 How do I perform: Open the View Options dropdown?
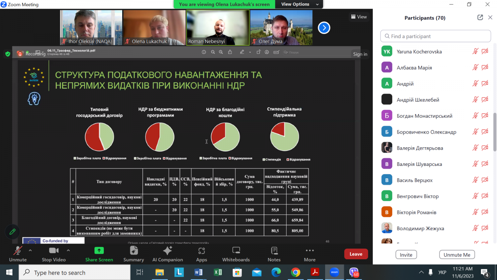pos(300,4)
